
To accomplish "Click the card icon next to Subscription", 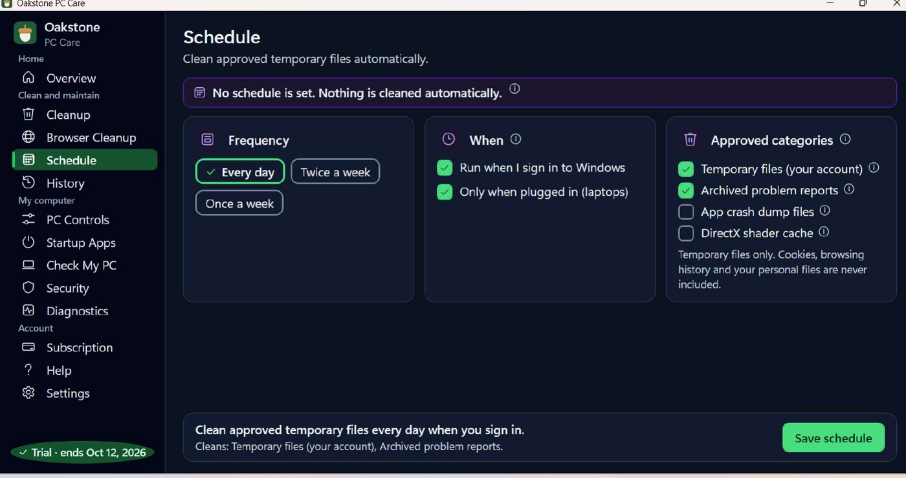I will [28, 347].
